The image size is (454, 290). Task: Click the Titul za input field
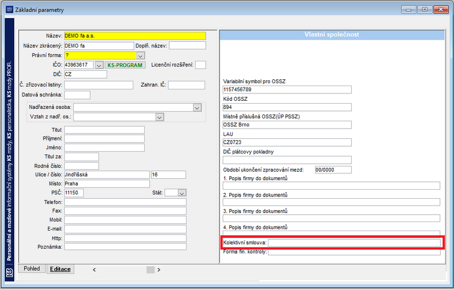81,157
